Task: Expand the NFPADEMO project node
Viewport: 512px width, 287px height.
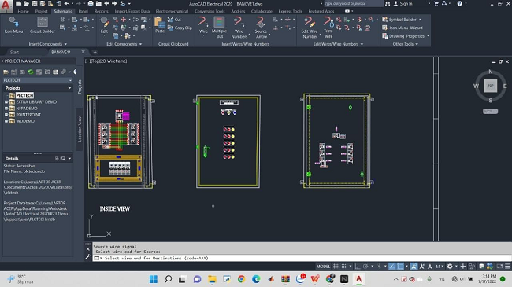Action: coord(6,109)
